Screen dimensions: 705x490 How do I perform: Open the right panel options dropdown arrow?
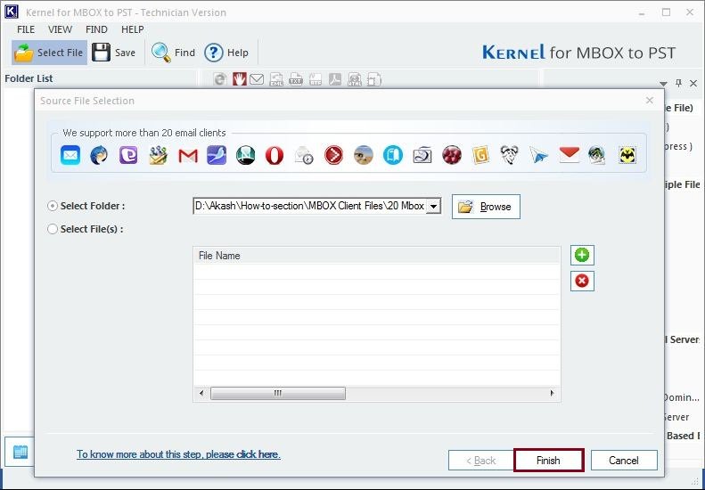(663, 84)
